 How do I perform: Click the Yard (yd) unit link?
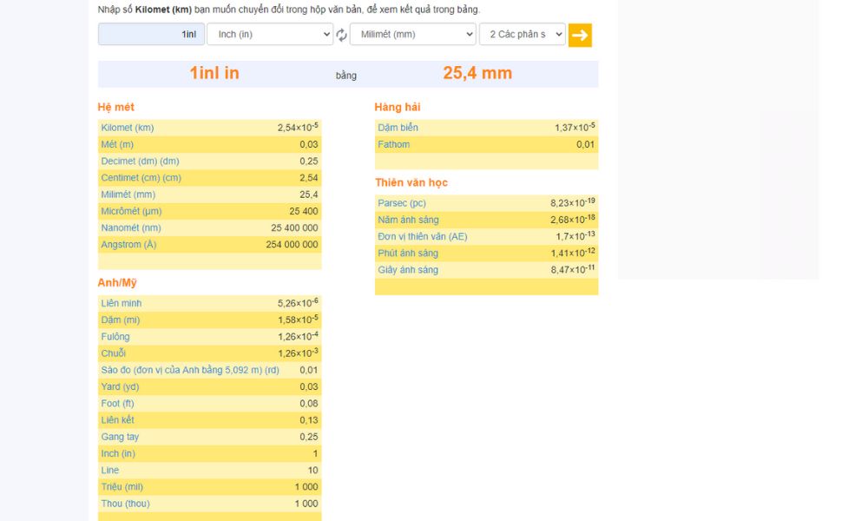point(120,386)
